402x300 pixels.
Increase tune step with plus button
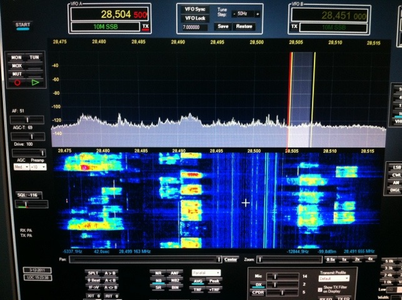(256, 13)
